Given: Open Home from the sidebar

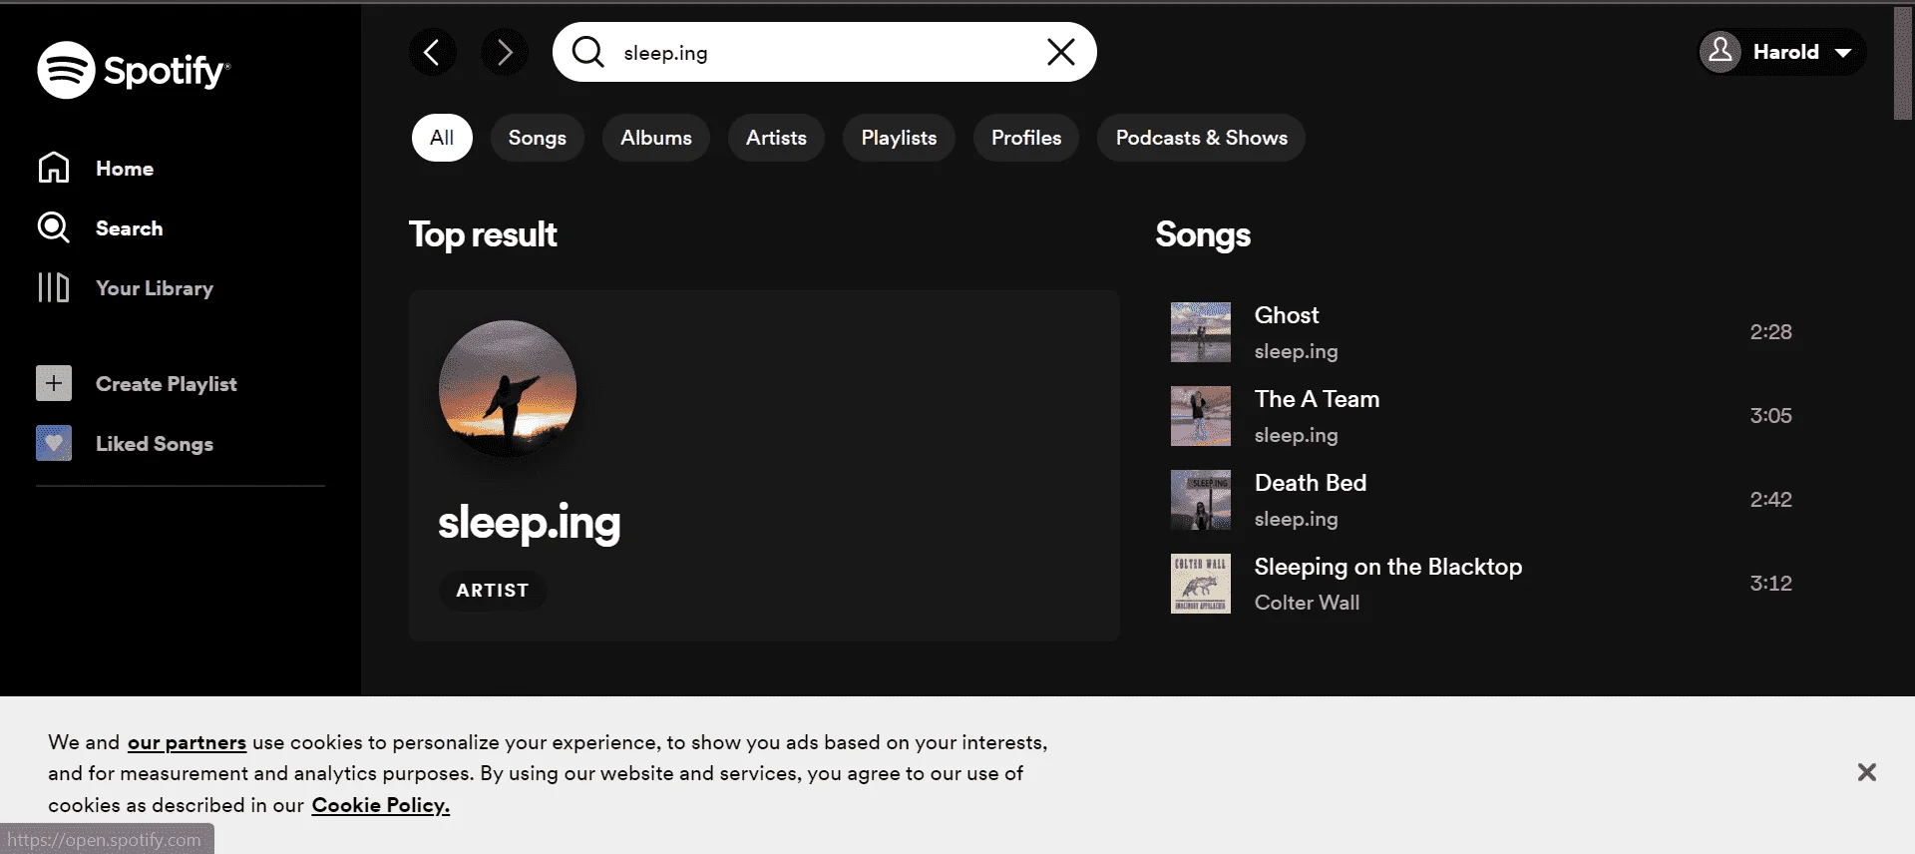Looking at the screenshot, I should tap(96, 168).
